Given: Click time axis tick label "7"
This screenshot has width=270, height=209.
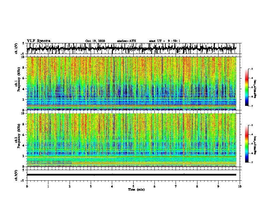Looking at the screenshot, I should point(176,186).
